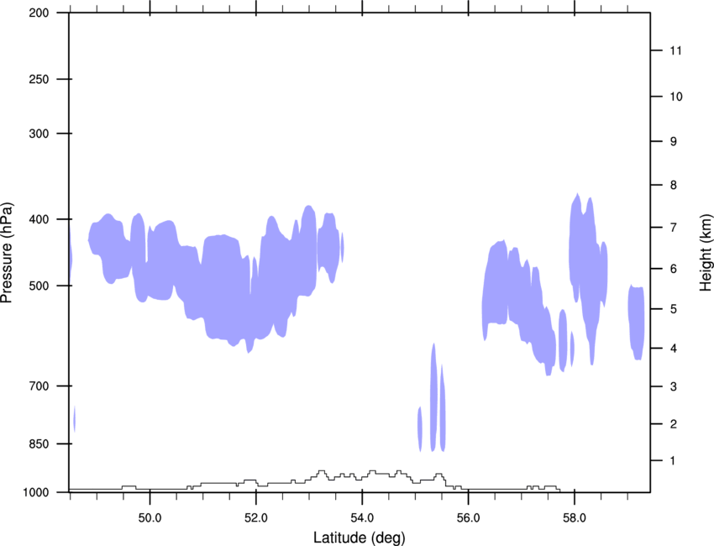Click the 3 km height label
This screenshot has height=546, width=714.
(x=674, y=386)
